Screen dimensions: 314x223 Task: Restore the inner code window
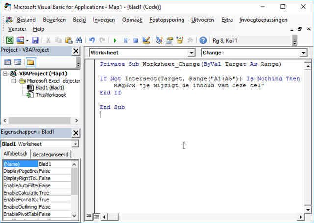300,29
